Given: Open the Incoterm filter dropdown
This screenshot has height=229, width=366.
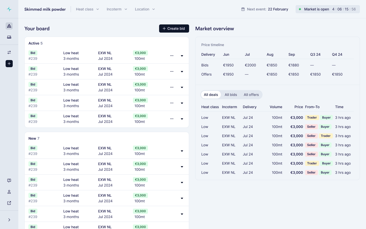Looking at the screenshot, I should [x=117, y=9].
